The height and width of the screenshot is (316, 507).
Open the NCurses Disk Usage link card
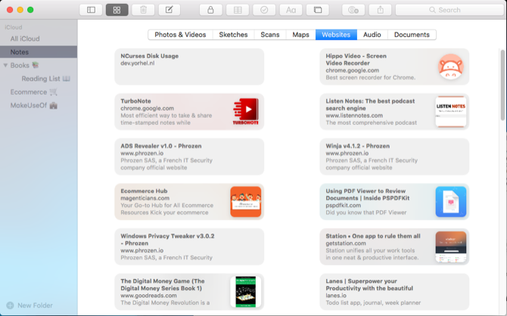189,67
